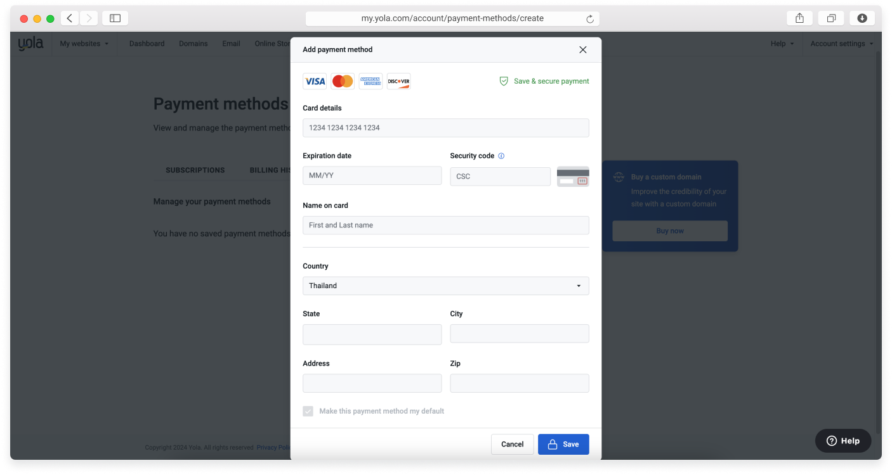Click the Mastercard logo icon
The image size is (892, 475).
tap(343, 81)
